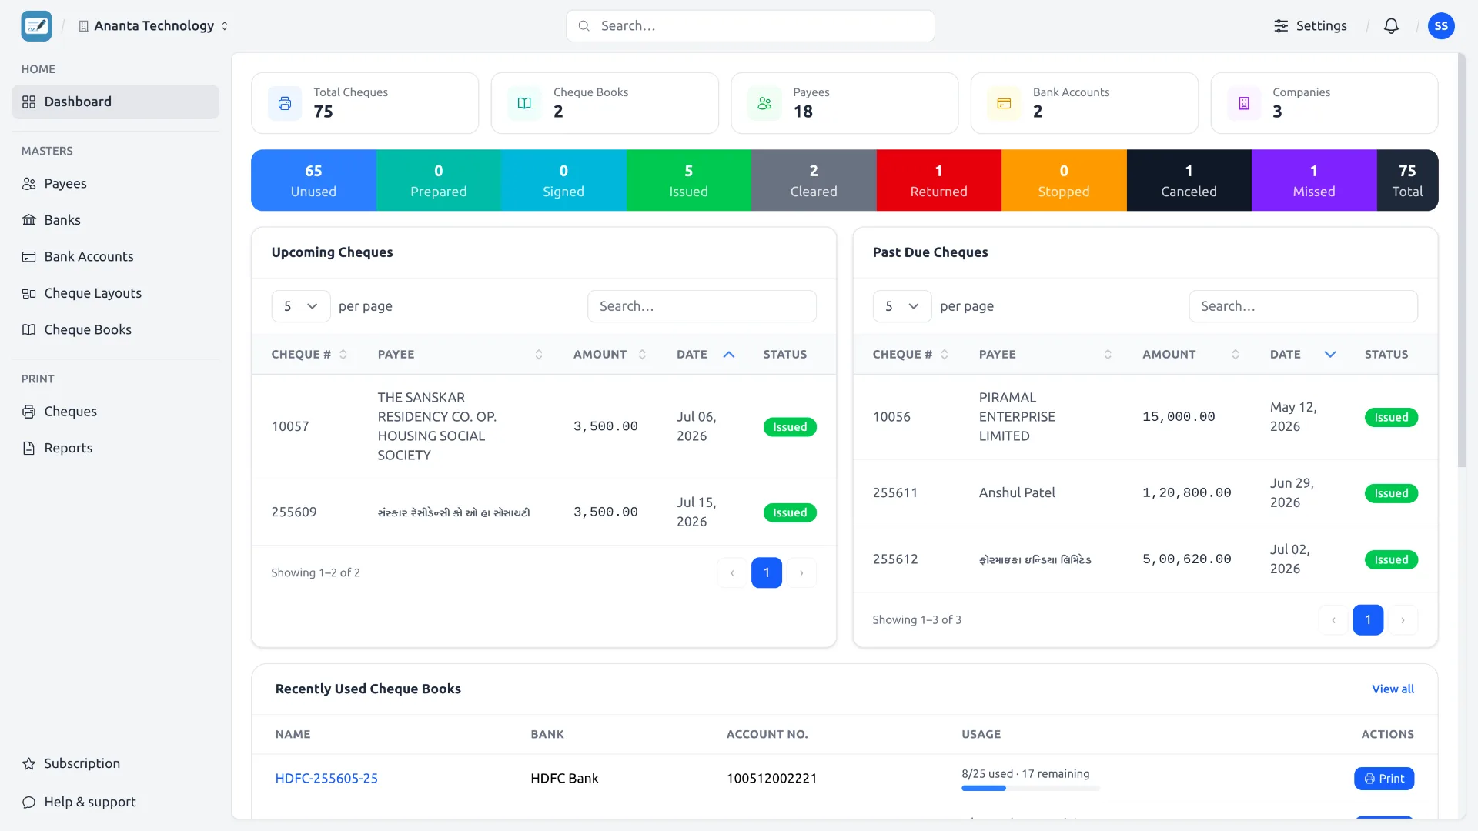Click the page vertical scrollbar

1462,260
